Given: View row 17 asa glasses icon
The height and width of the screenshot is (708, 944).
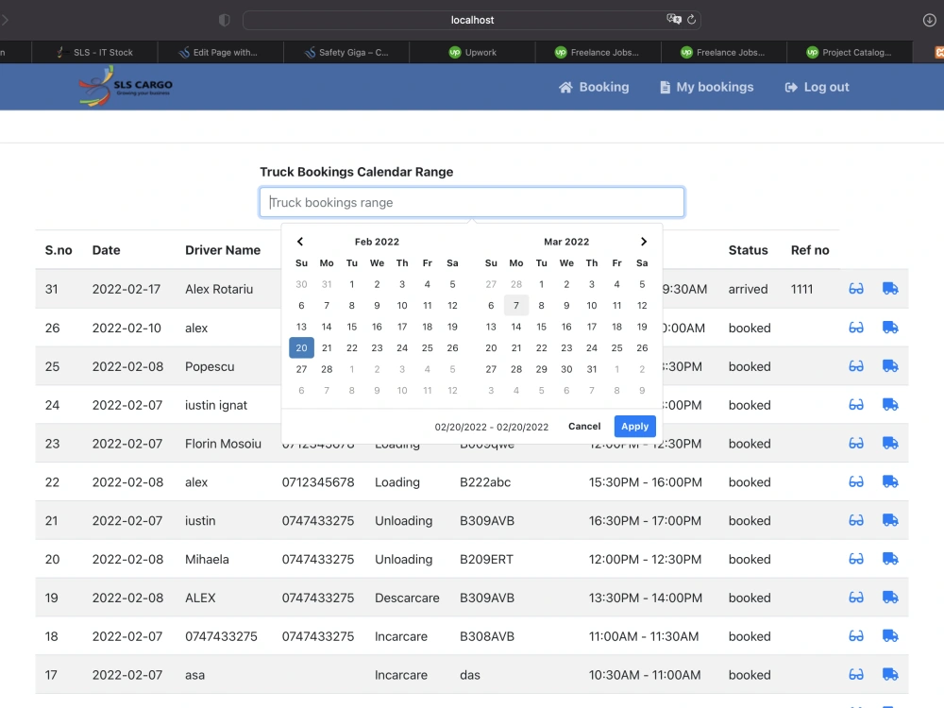Looking at the screenshot, I should pos(856,674).
